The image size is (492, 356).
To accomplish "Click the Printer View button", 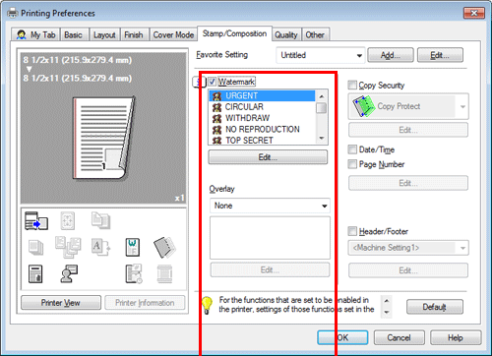I will (61, 303).
